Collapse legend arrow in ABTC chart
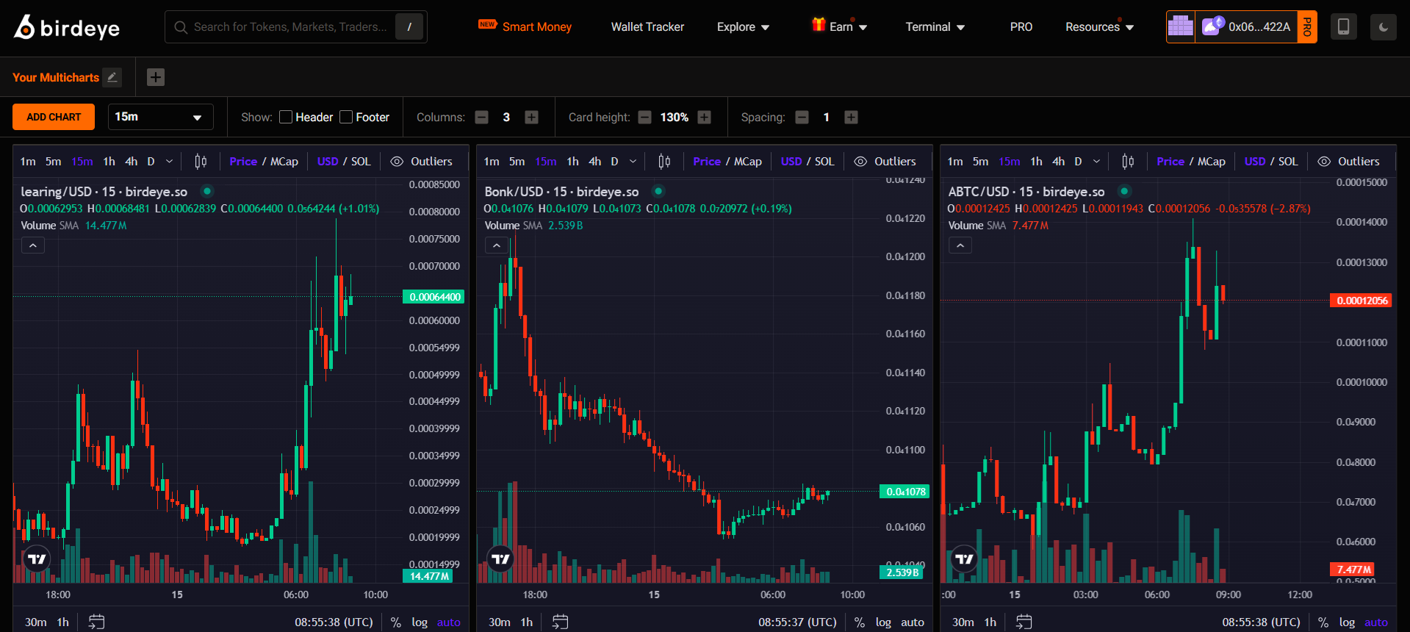Screen dimensions: 1410x632 (x=960, y=245)
